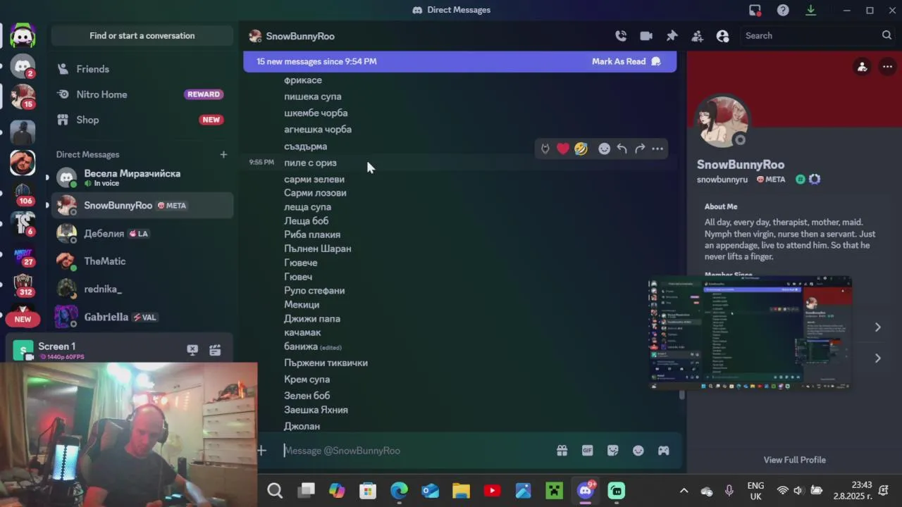Click the message input box
902x507 pixels.
[x=416, y=451]
